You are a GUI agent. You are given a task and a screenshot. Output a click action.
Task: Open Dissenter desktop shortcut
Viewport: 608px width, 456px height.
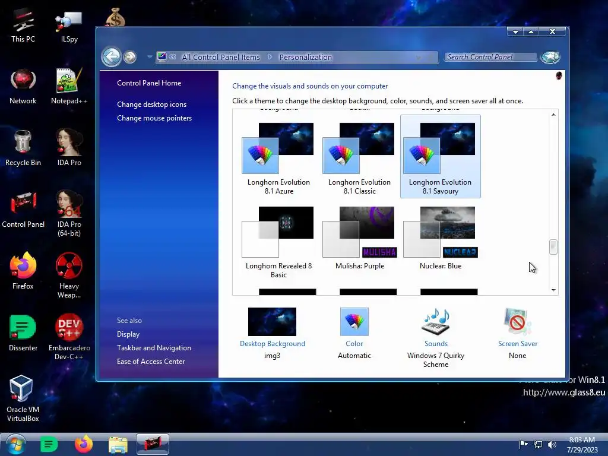(x=23, y=334)
